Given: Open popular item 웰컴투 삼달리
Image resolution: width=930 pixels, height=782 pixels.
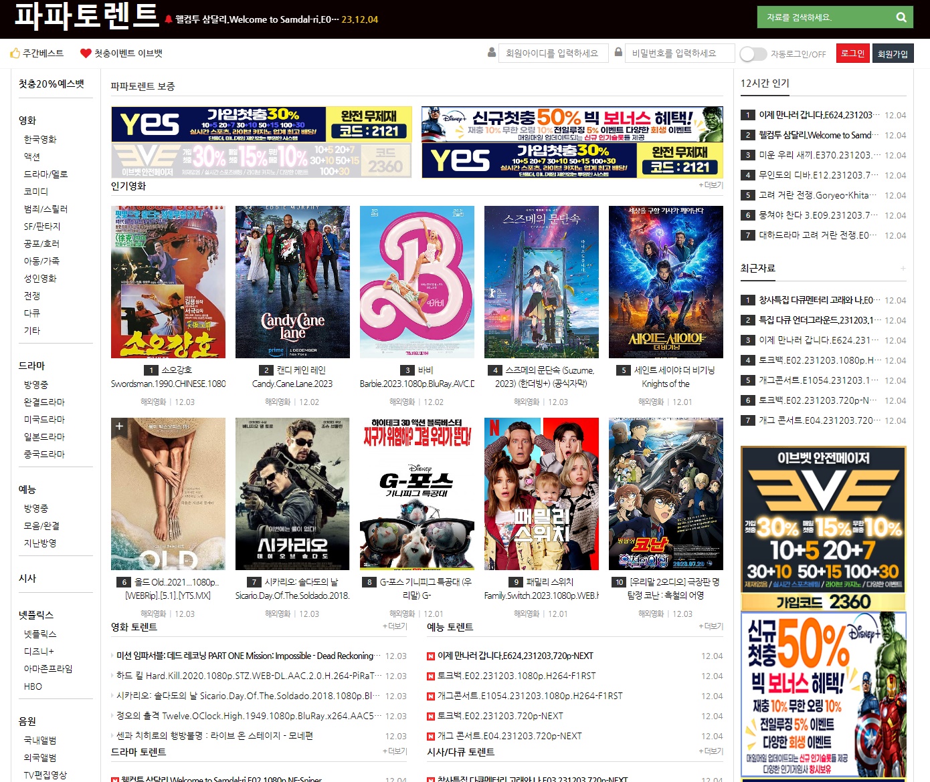Looking at the screenshot, I should 819,135.
